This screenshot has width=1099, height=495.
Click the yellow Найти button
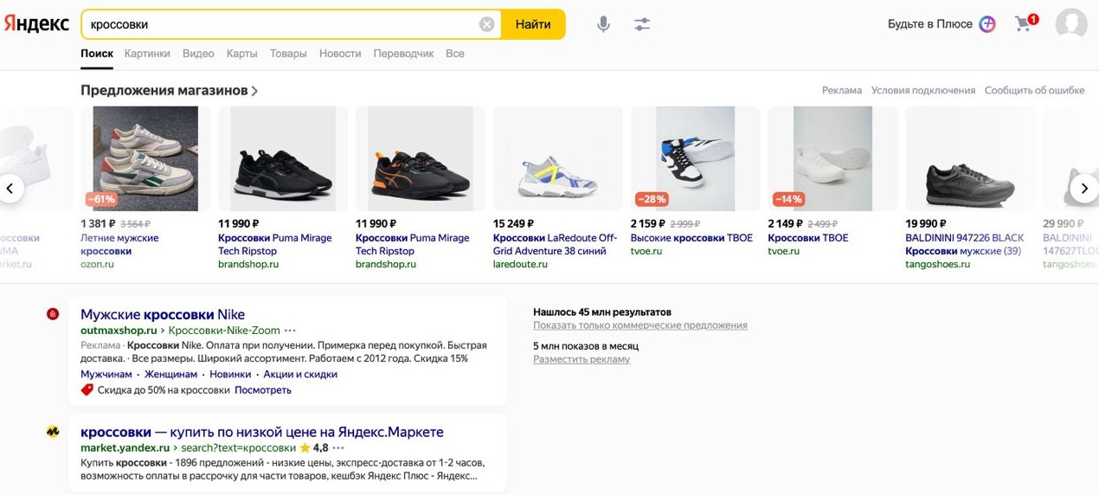[x=533, y=24]
